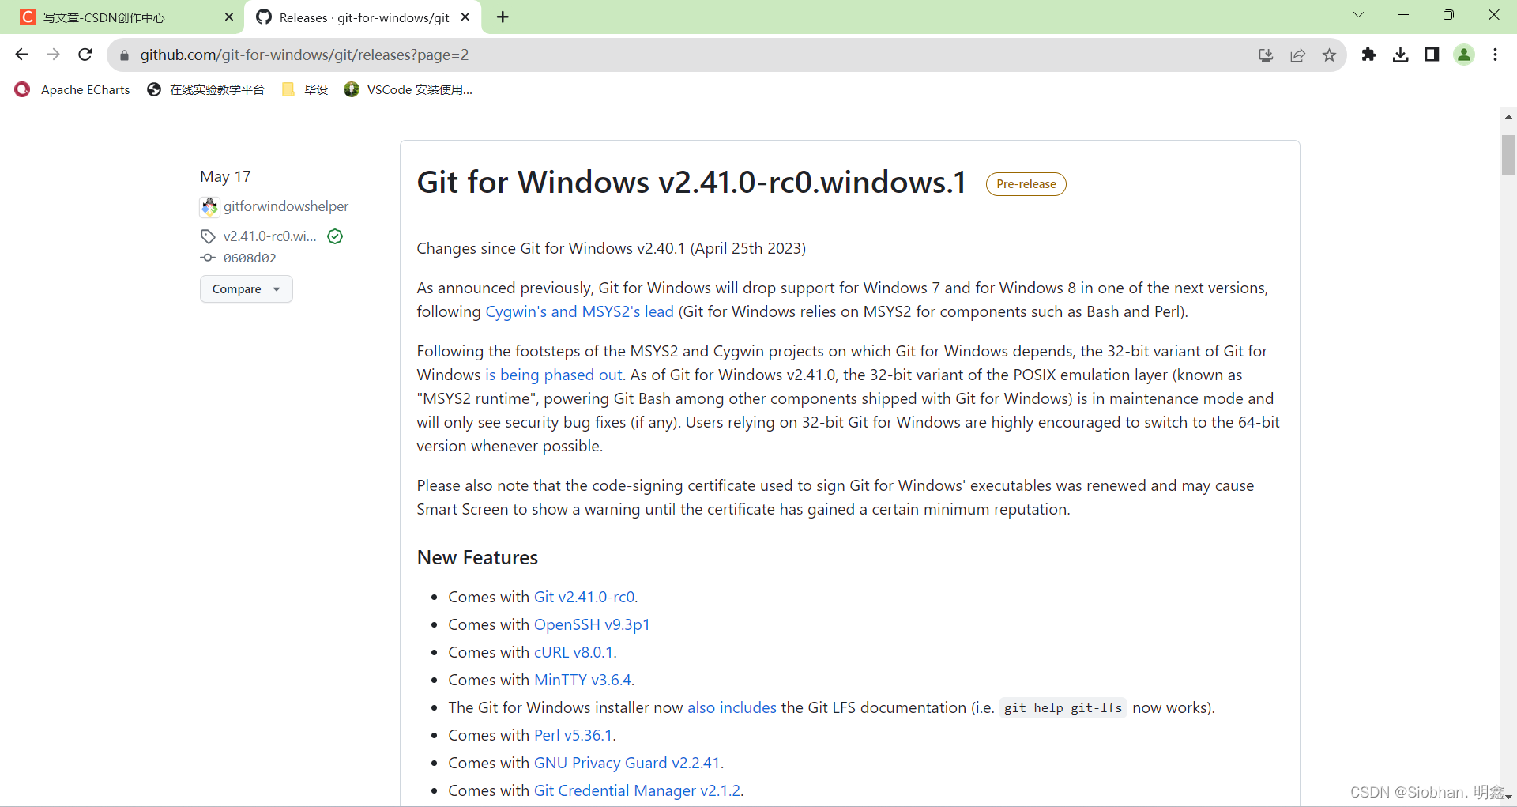The height and width of the screenshot is (807, 1517).
Task: Bookmark this page with the star icon
Action: coord(1329,55)
